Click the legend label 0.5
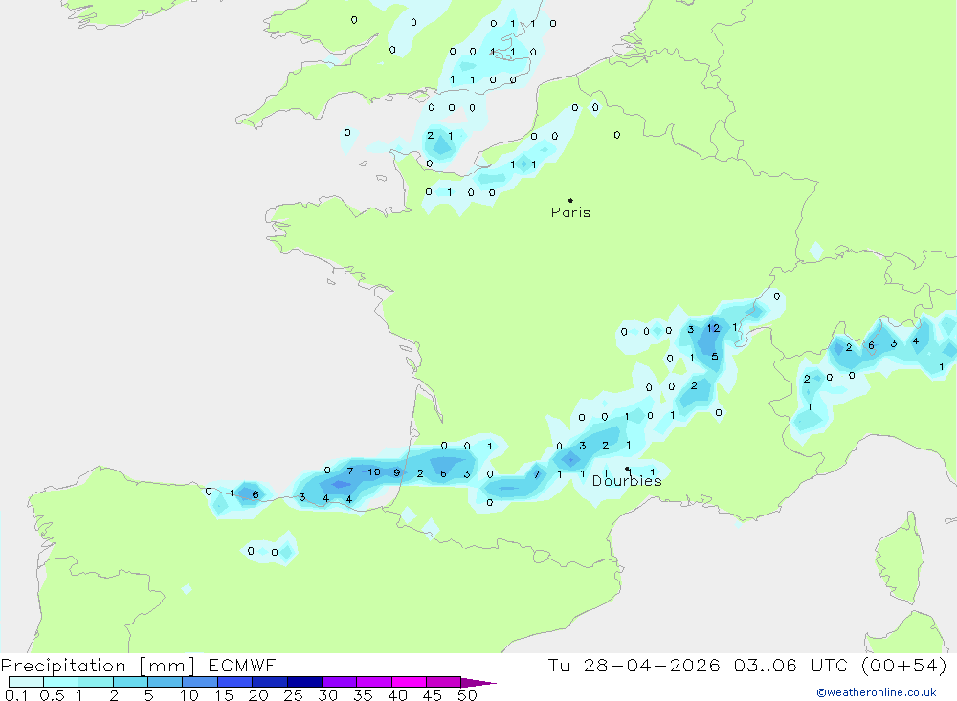This screenshot has width=957, height=701. pyautogui.click(x=52, y=695)
